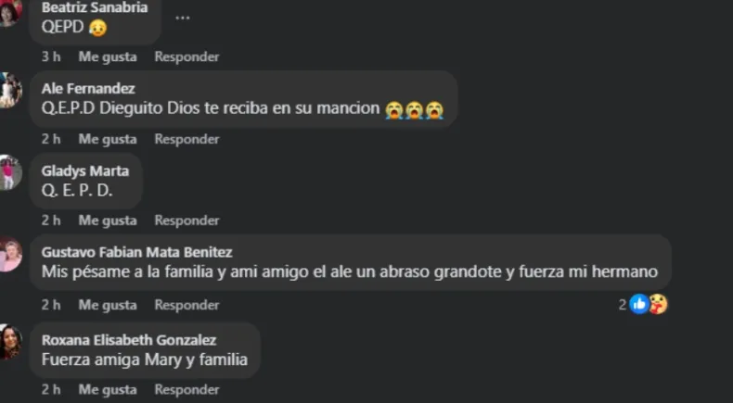Click the blue like reaction icon
The image size is (733, 403).
click(x=638, y=305)
